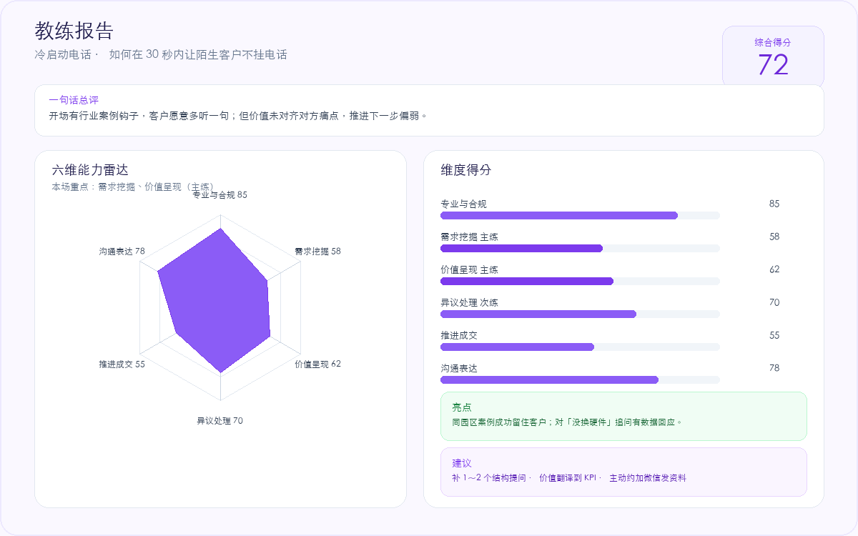Click score value 78 in 维度得分

pyautogui.click(x=774, y=368)
